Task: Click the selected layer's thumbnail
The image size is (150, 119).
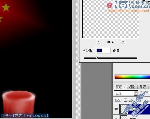Action: click(124, 109)
